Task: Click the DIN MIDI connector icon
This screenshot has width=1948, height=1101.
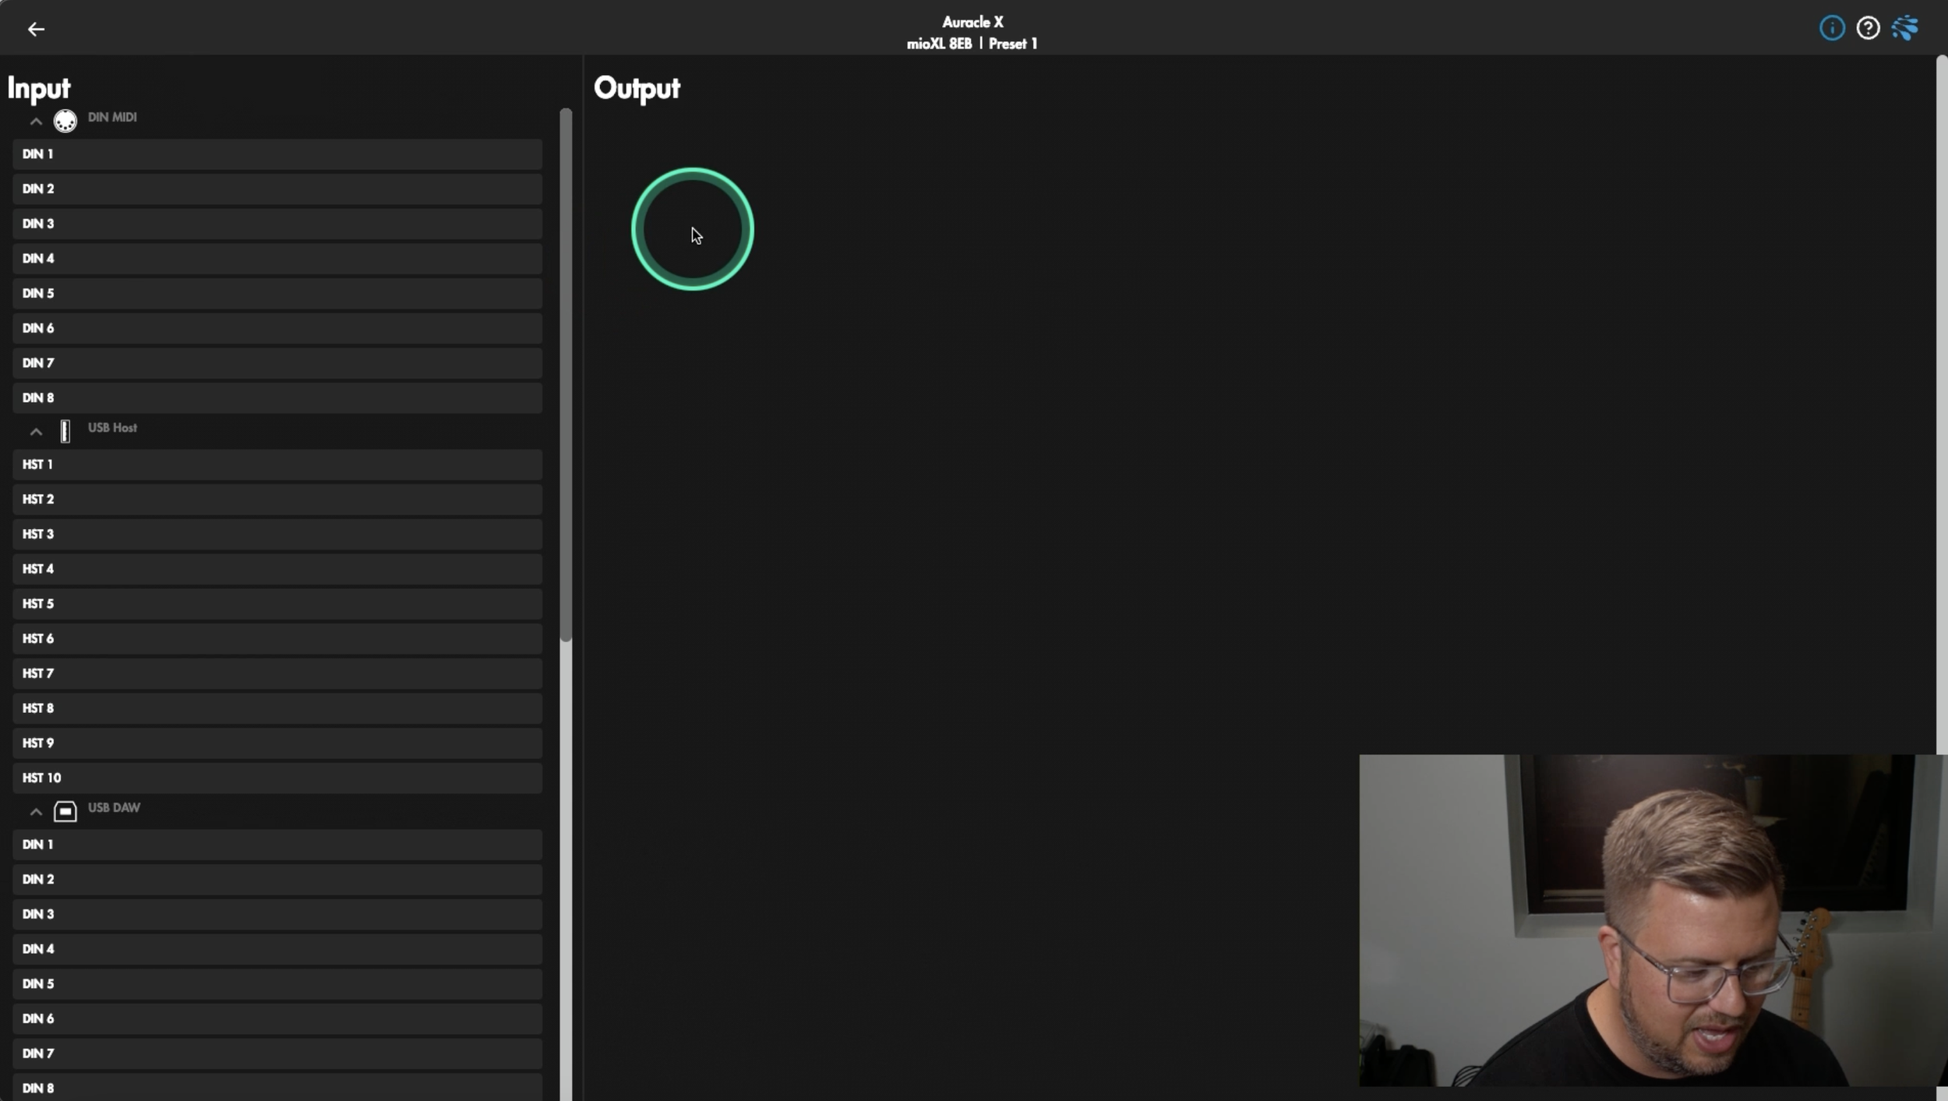Action: click(x=65, y=121)
